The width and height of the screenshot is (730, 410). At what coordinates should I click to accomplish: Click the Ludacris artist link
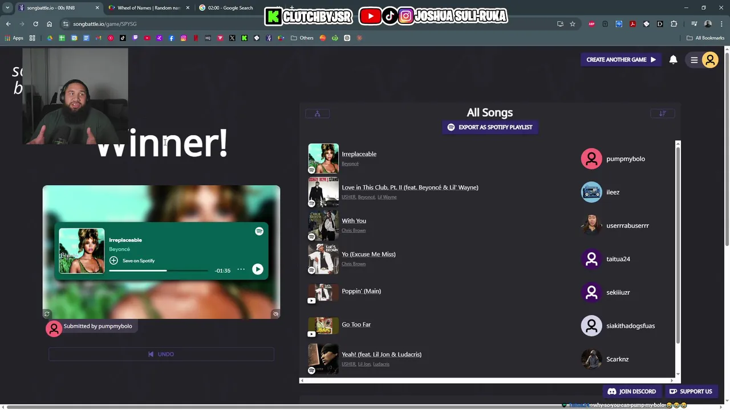(381, 364)
